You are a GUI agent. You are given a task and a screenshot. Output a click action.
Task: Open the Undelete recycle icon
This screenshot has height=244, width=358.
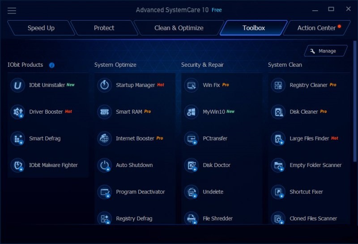point(191,192)
